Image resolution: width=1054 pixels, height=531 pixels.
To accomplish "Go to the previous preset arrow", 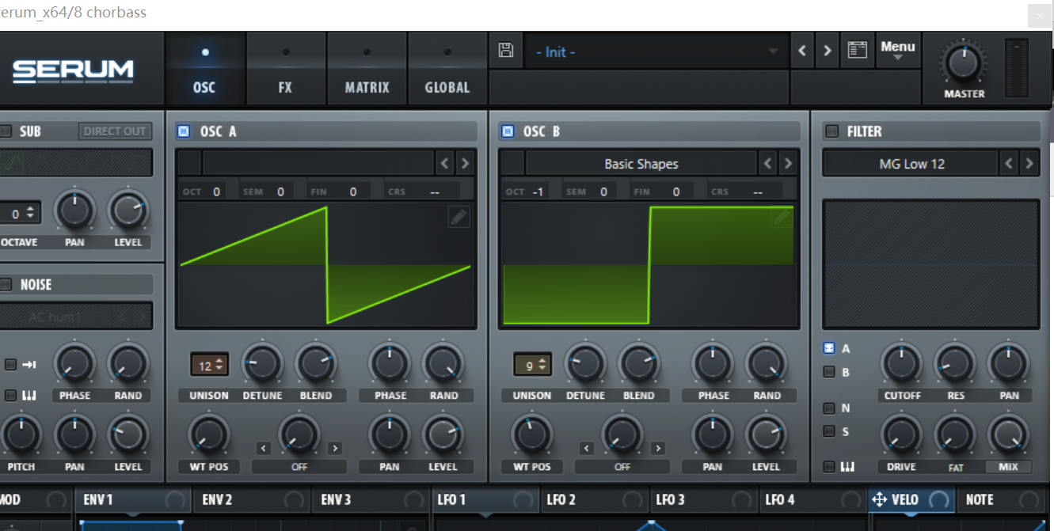I will point(802,51).
